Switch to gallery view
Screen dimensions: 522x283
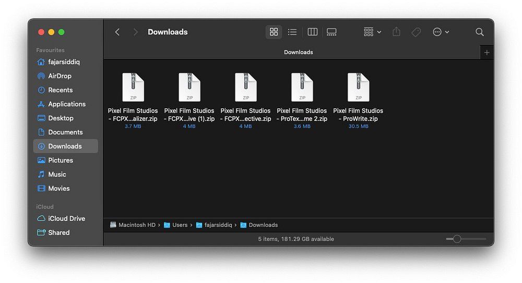click(331, 32)
